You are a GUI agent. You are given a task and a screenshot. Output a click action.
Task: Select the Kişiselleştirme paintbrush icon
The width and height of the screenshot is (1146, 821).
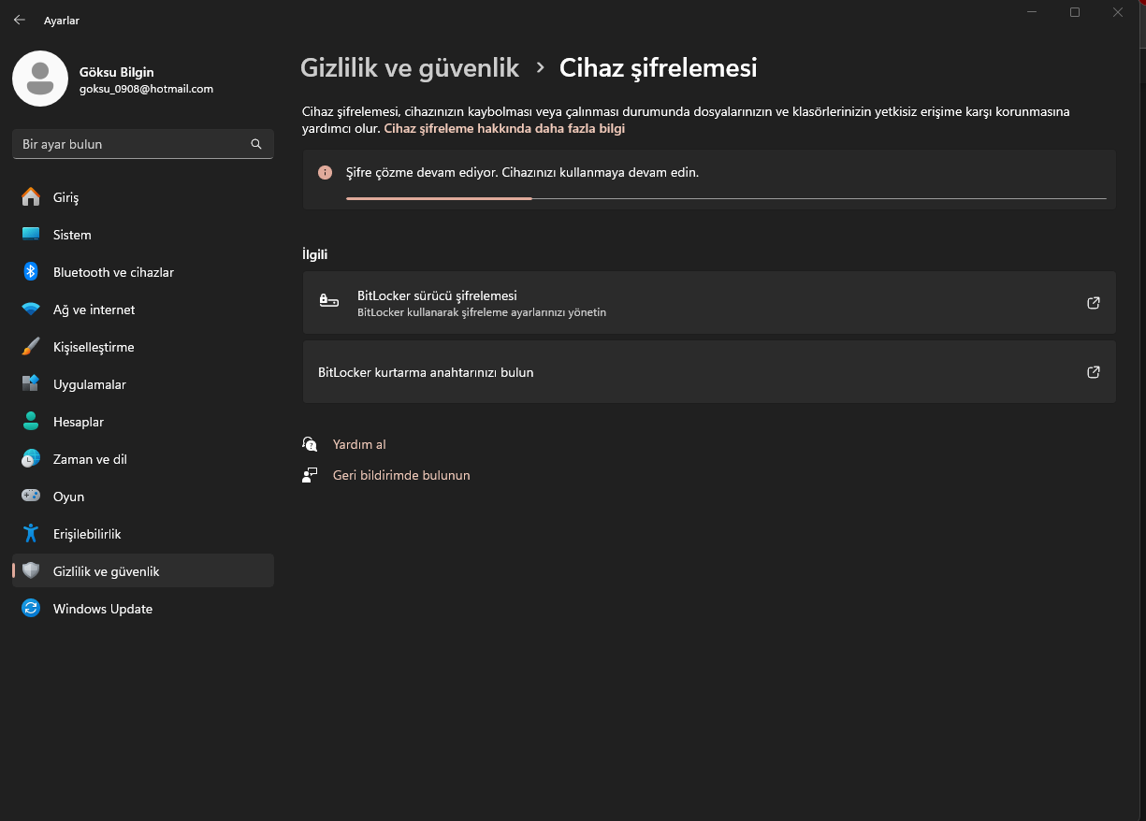tap(31, 347)
